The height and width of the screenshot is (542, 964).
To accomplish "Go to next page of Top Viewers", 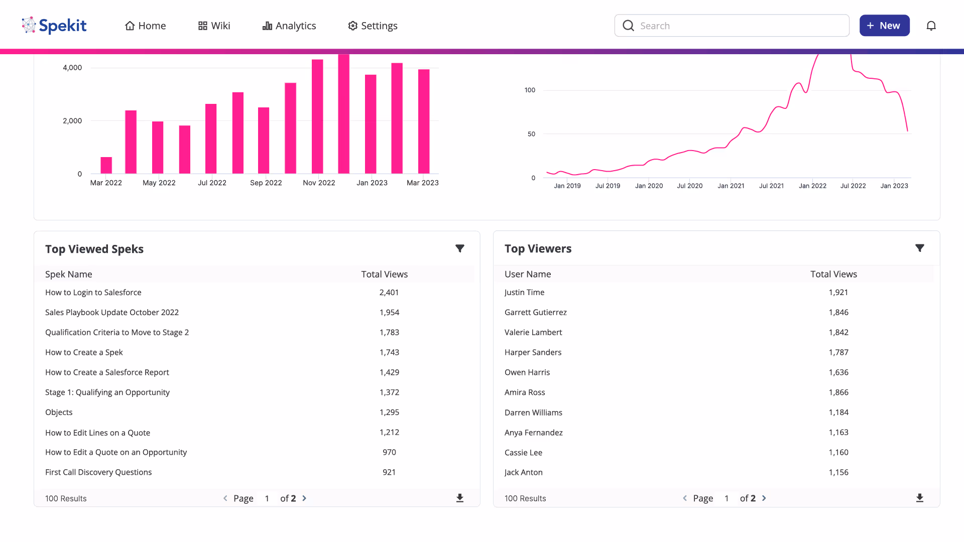I will click(764, 498).
